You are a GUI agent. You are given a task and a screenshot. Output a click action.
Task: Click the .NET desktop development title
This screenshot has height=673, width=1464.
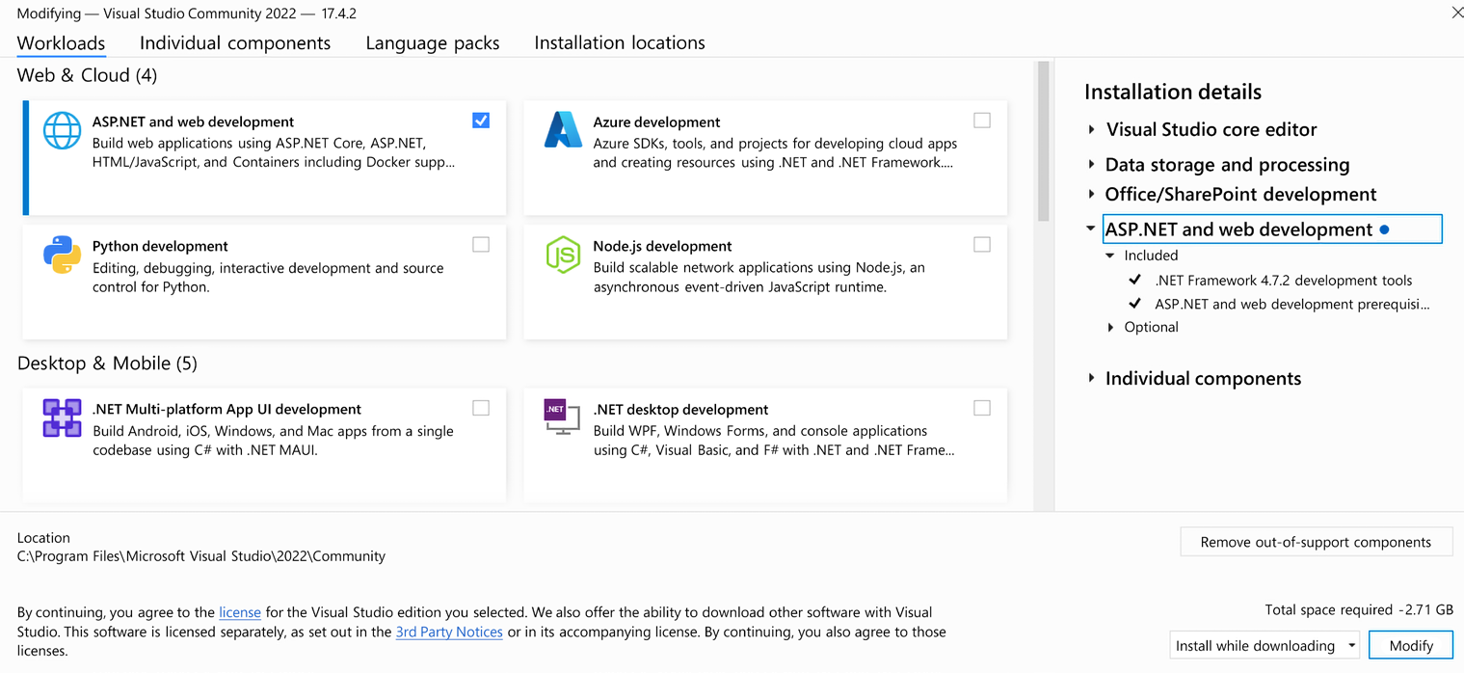coord(681,409)
